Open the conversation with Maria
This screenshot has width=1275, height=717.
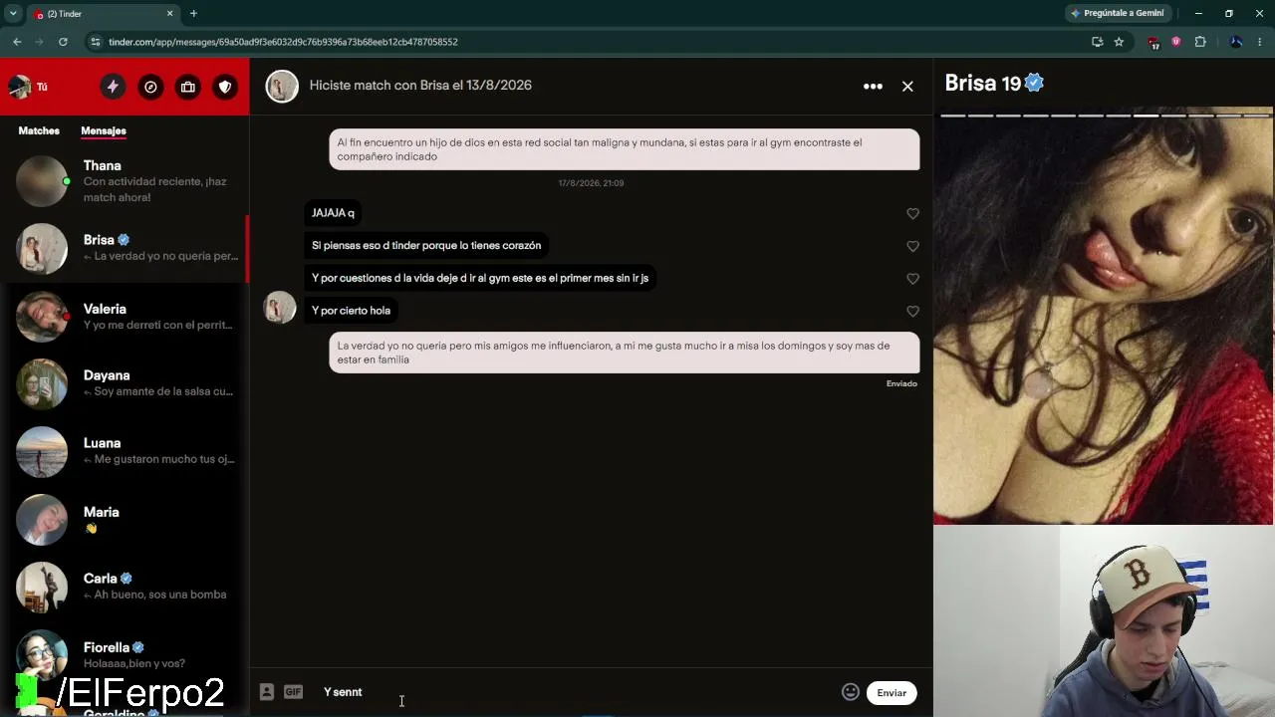click(125, 519)
